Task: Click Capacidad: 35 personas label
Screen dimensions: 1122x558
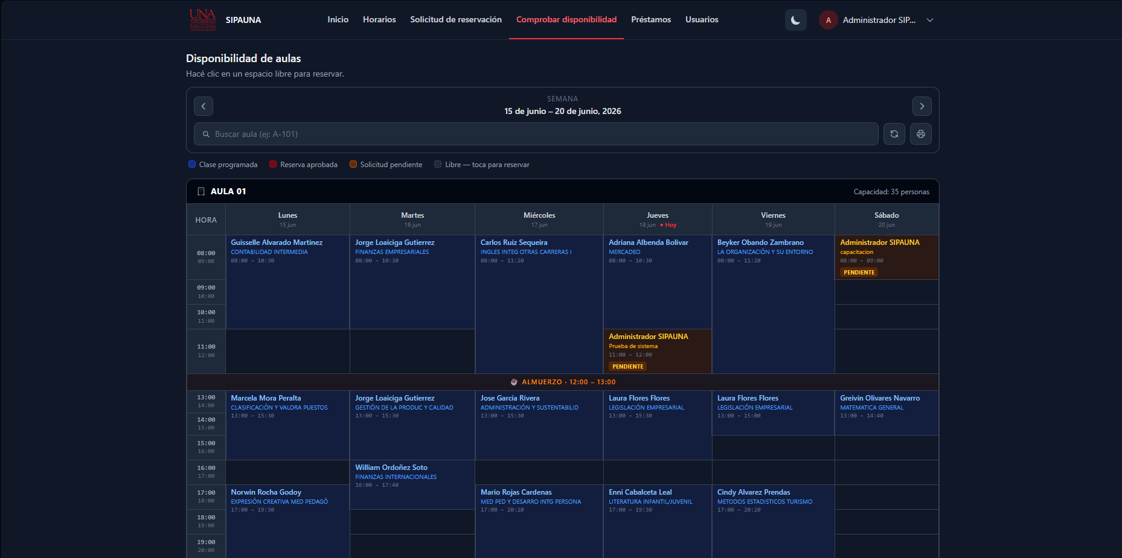Action: pos(891,192)
